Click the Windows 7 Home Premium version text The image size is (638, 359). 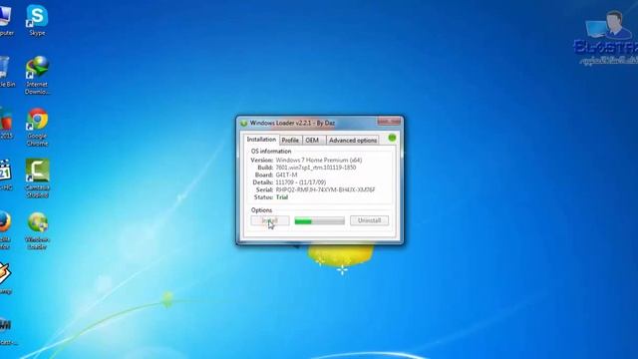(x=319, y=160)
